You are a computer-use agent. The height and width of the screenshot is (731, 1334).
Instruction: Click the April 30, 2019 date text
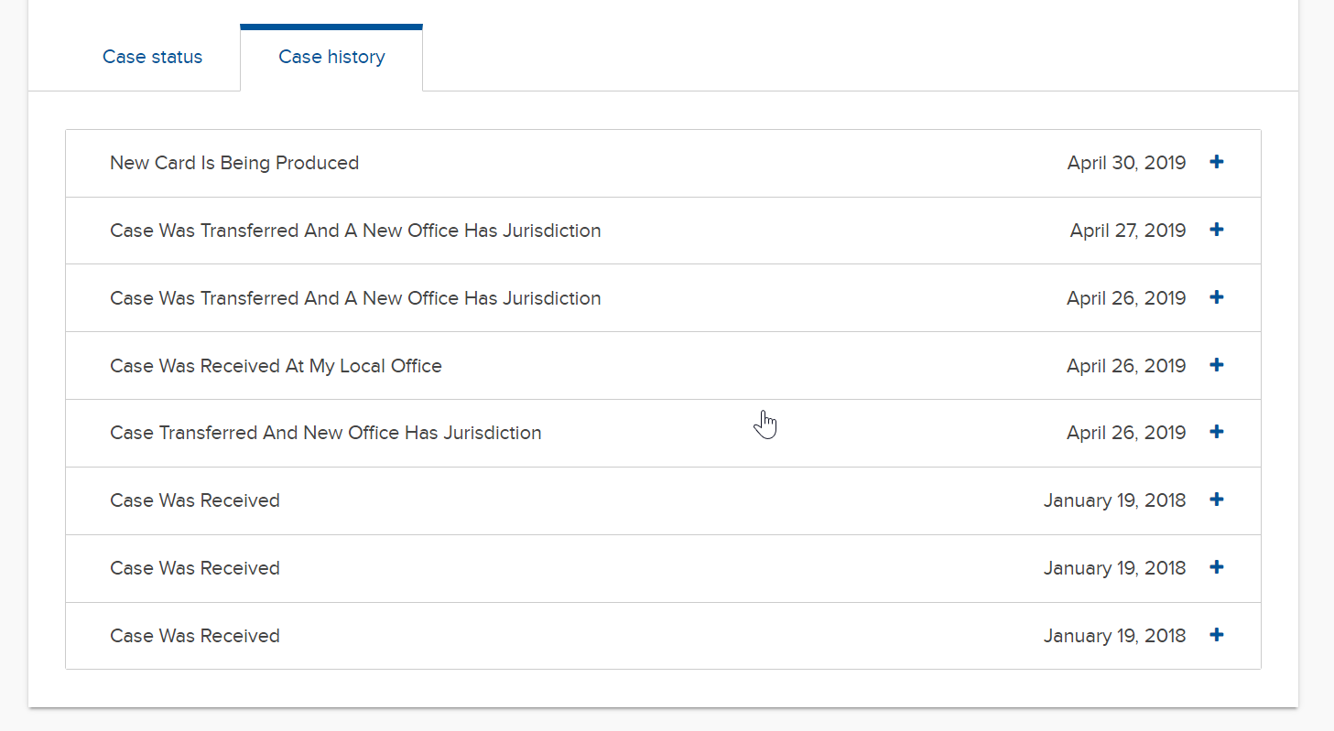(1126, 163)
